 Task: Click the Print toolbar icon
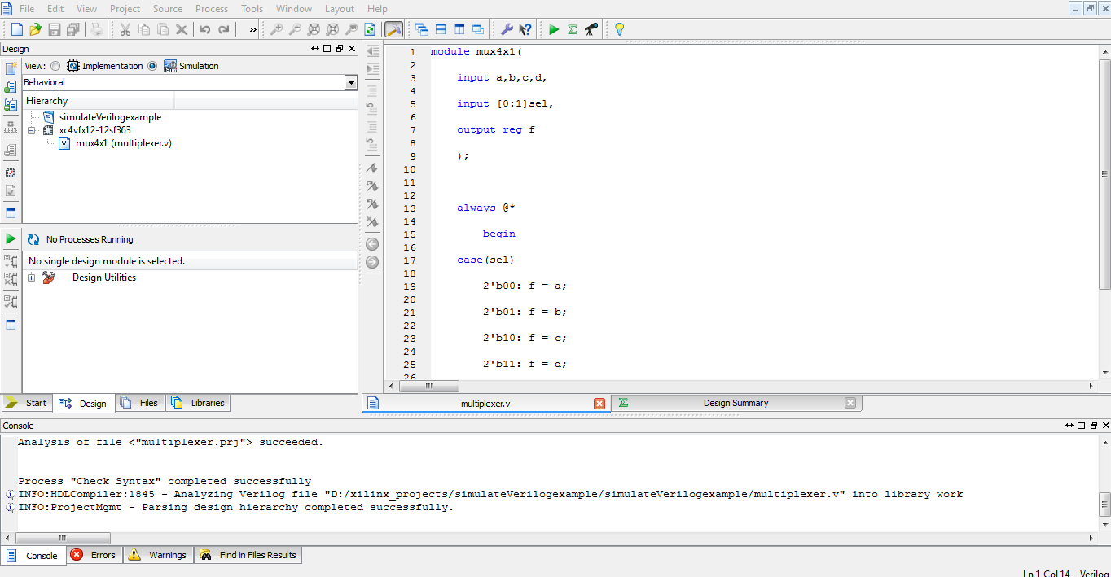tap(97, 29)
